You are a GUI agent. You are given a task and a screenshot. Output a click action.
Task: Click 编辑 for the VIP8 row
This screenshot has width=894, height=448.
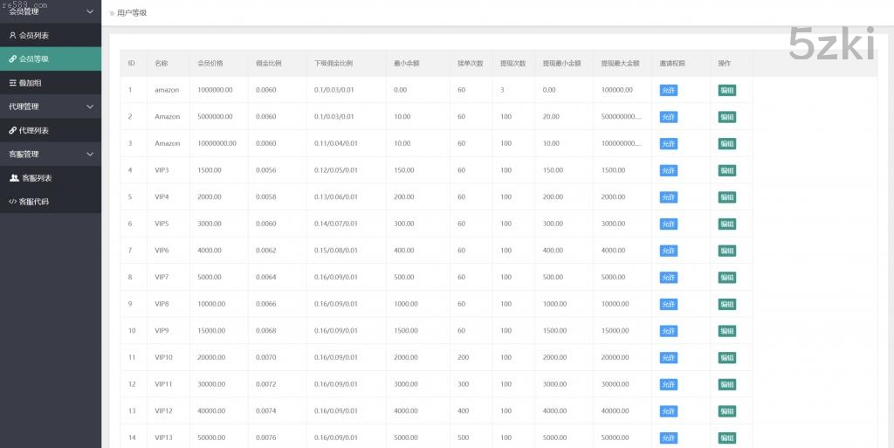click(726, 305)
